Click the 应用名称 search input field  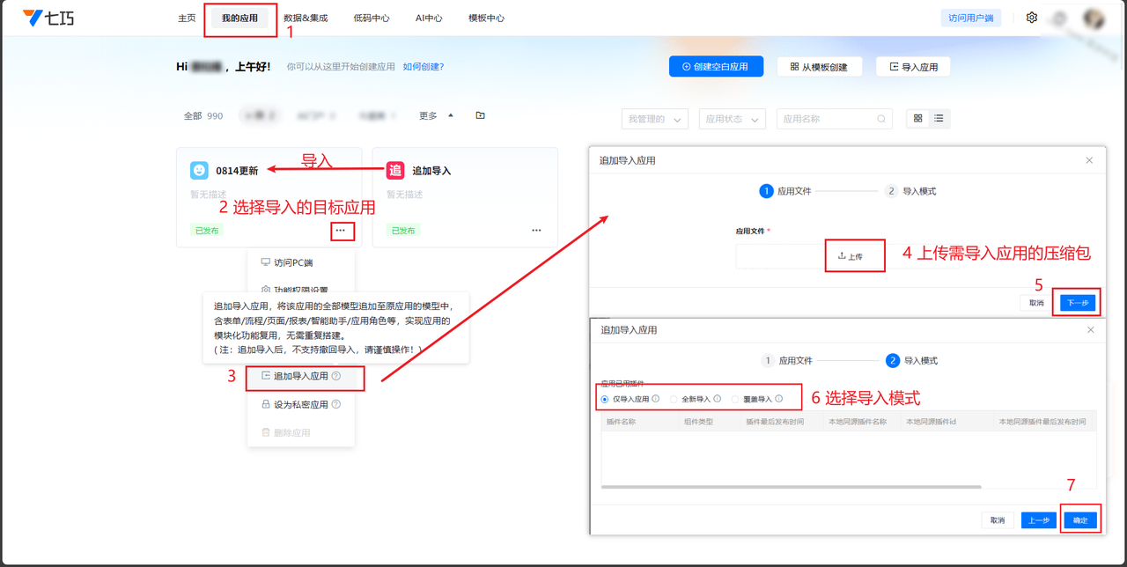pyautogui.click(x=828, y=119)
